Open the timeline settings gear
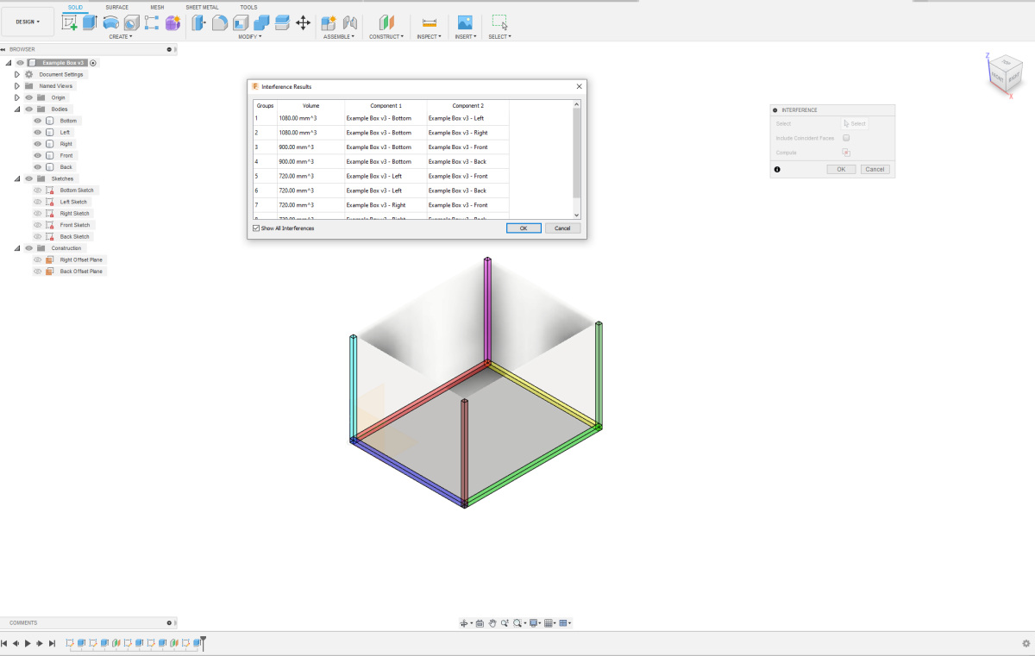This screenshot has height=656, width=1035. click(1026, 643)
